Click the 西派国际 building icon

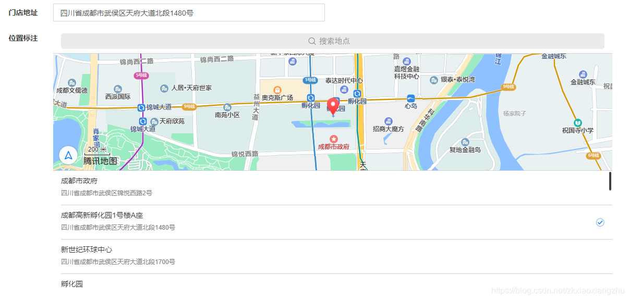[x=118, y=89]
